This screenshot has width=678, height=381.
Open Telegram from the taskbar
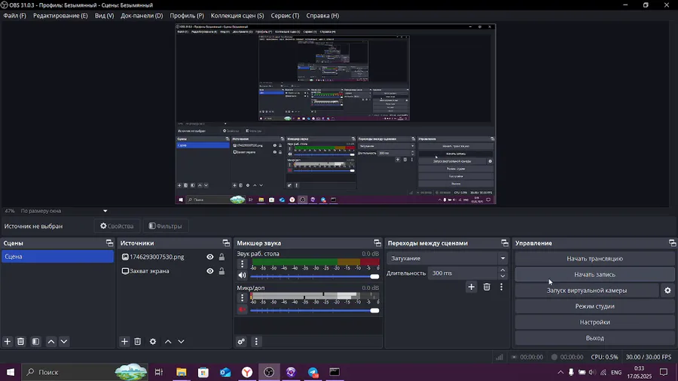313,372
